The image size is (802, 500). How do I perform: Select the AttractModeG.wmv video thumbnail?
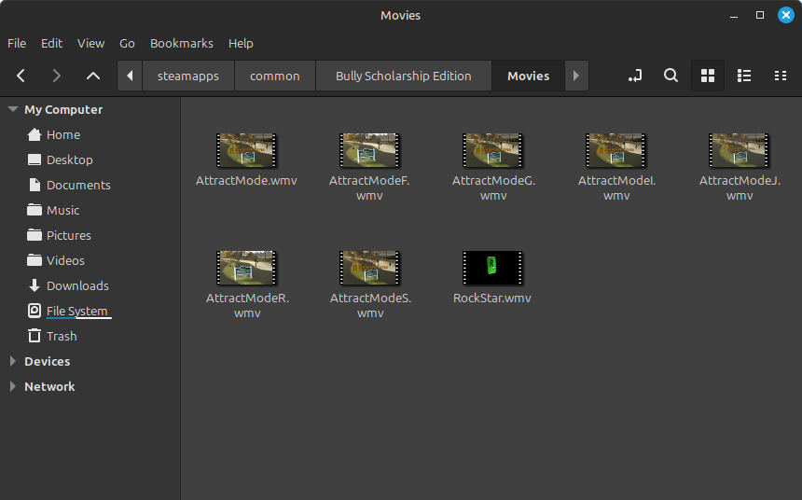(492, 150)
